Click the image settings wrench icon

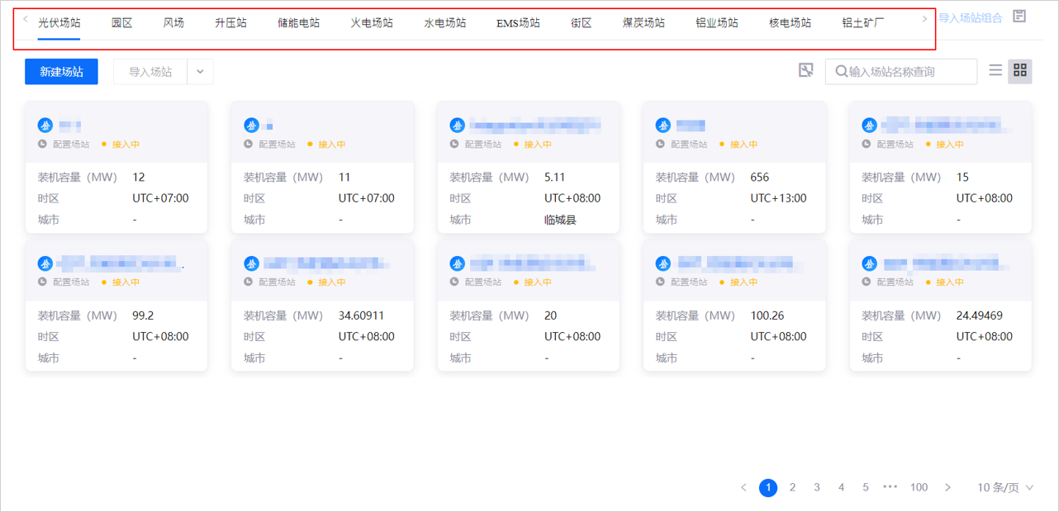tap(806, 71)
